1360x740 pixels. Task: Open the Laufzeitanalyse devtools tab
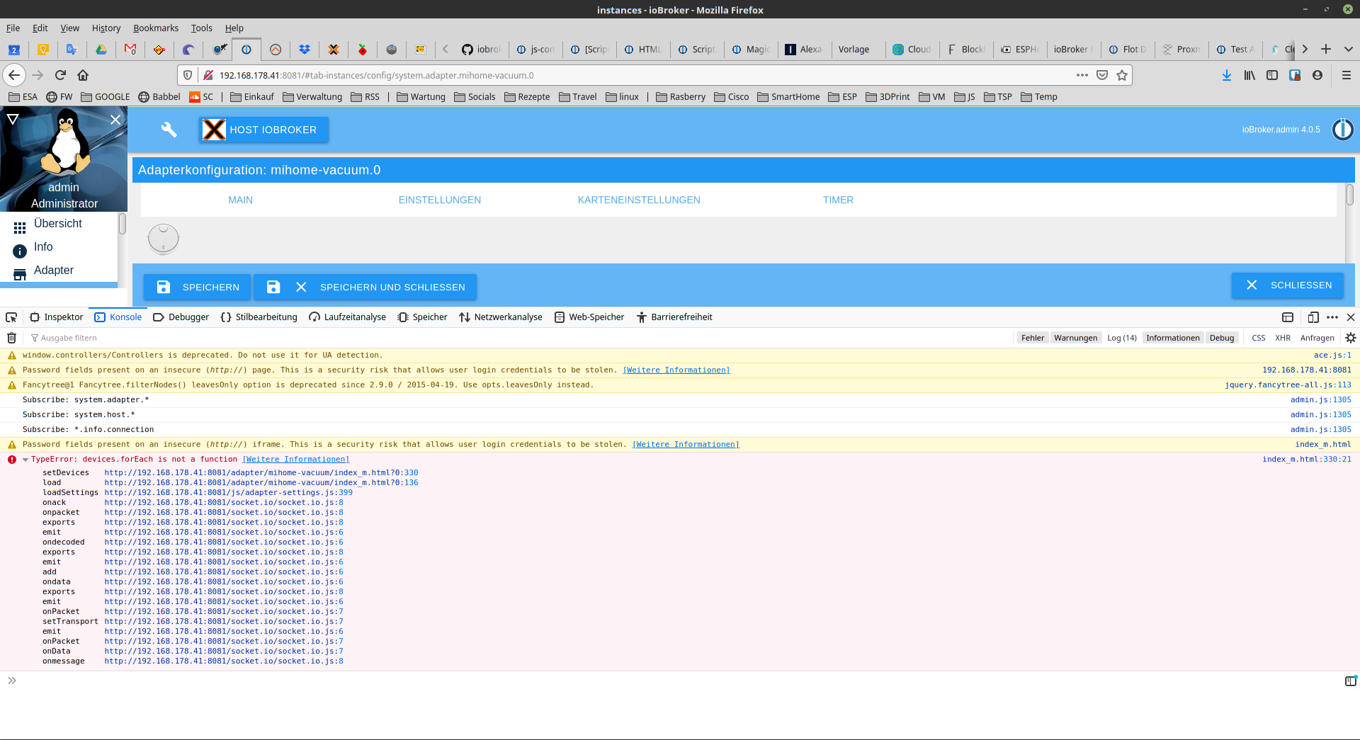click(x=348, y=317)
